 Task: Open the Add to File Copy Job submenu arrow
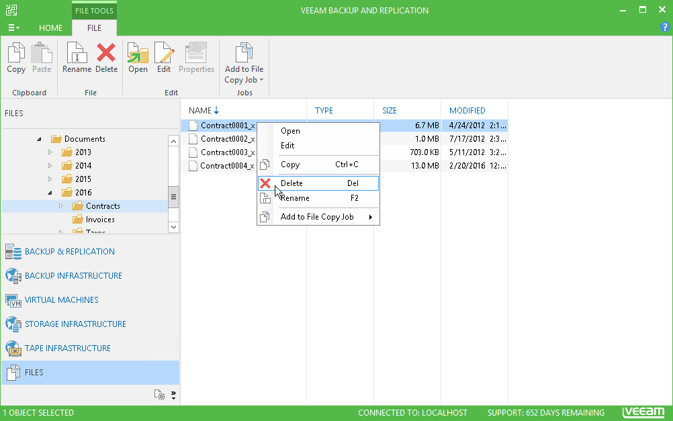(x=370, y=217)
